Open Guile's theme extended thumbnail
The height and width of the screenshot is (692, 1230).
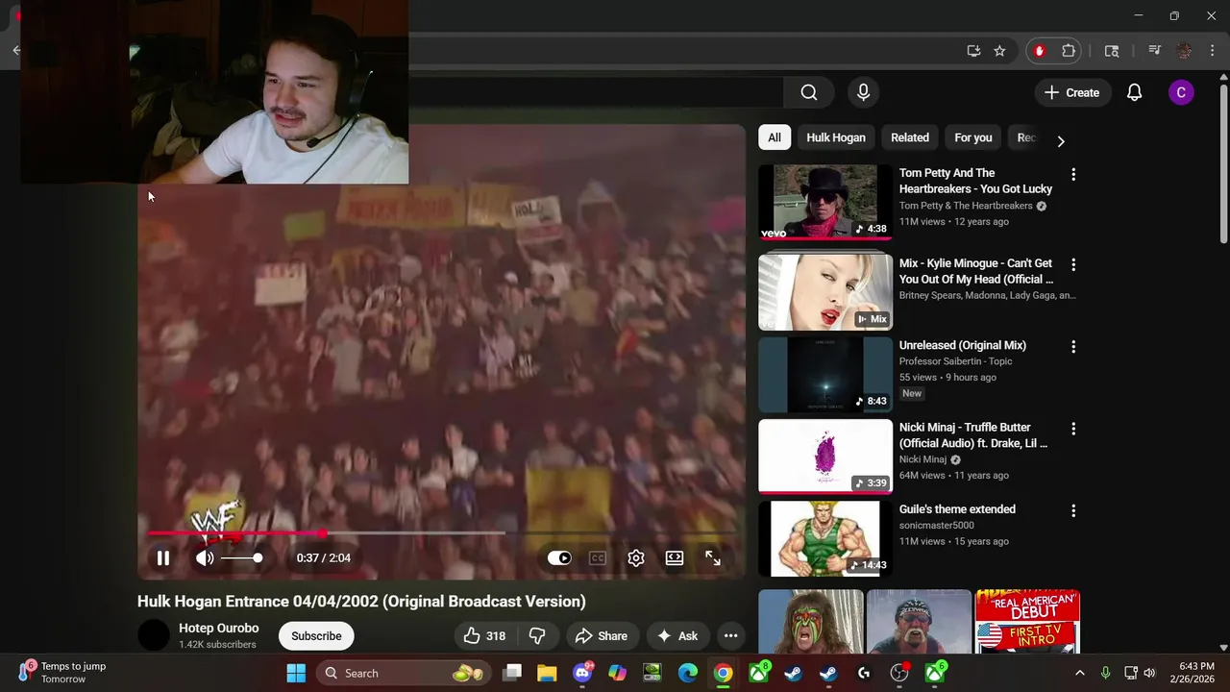825,538
